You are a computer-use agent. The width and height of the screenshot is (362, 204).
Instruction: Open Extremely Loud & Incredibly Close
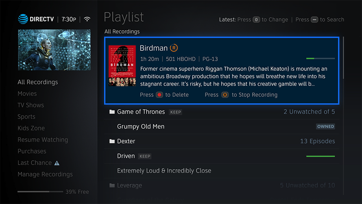point(164,171)
